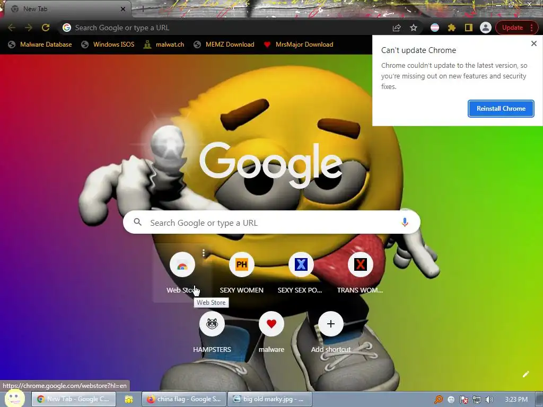Viewport: 543px width, 407px height.
Task: Open the yellow folder icon on the taskbar
Action: pos(129,400)
